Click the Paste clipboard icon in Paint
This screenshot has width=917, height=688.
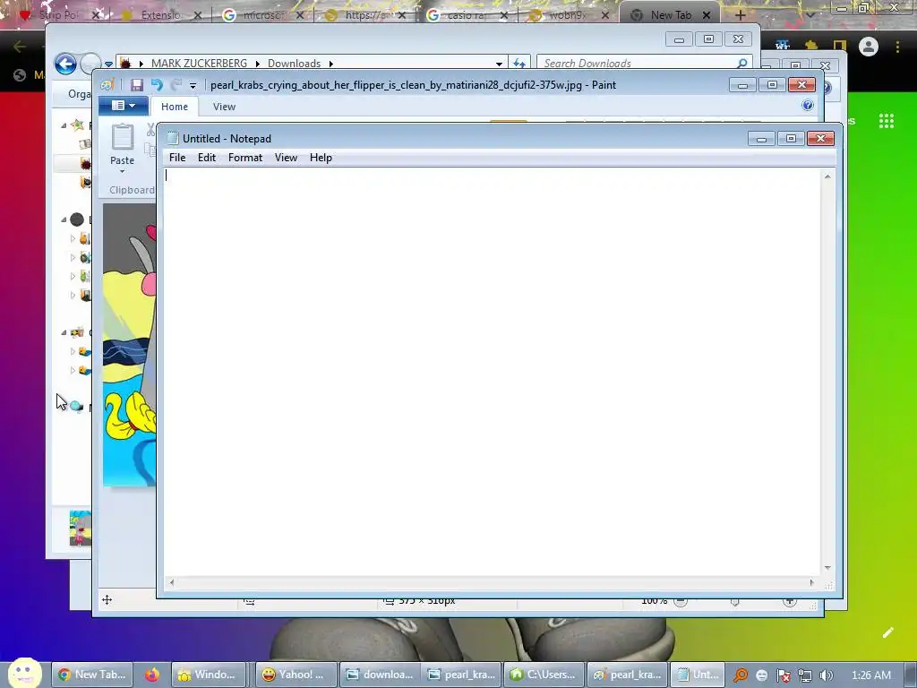tap(122, 137)
